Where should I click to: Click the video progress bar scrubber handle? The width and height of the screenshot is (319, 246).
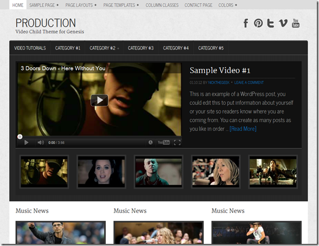coord(20,137)
